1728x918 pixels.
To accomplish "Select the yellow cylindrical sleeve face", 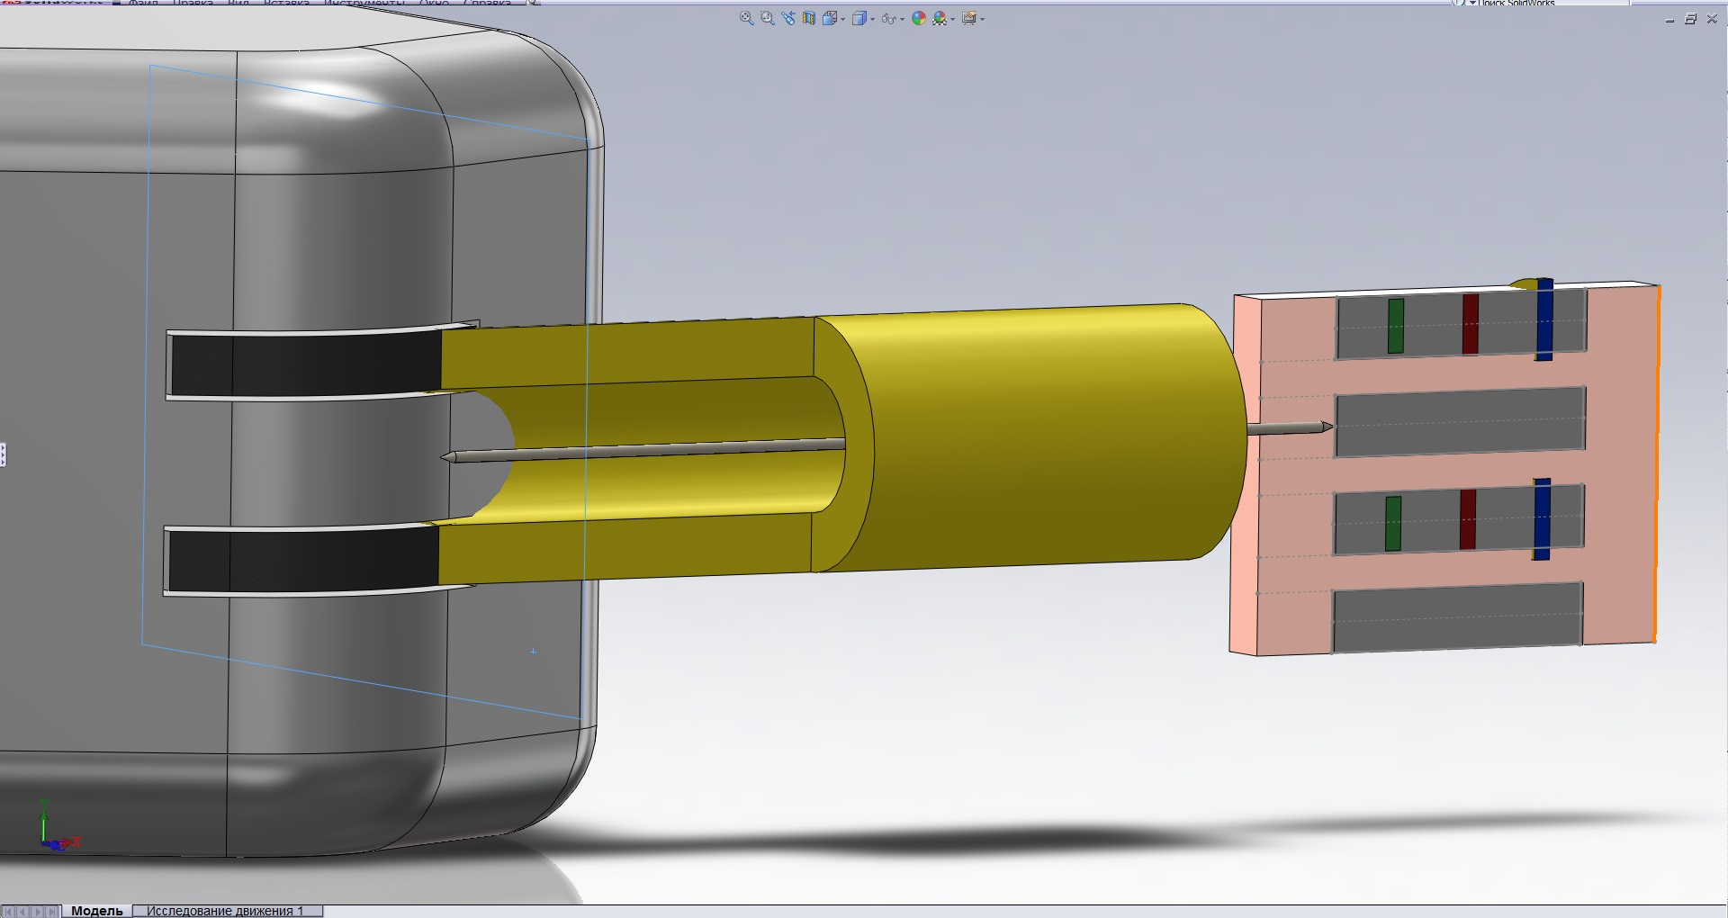I will pyautogui.click(x=1044, y=436).
